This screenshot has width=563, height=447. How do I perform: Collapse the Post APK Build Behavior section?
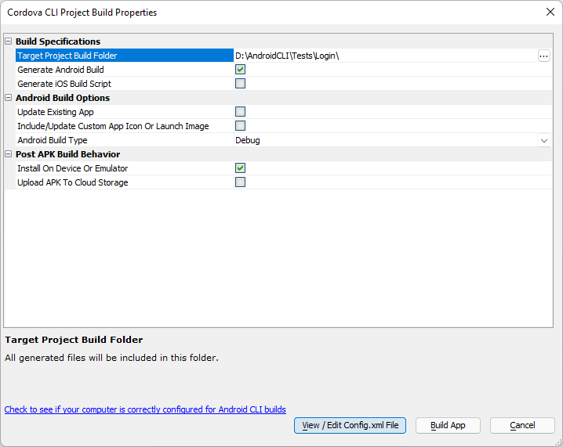pyautogui.click(x=9, y=154)
